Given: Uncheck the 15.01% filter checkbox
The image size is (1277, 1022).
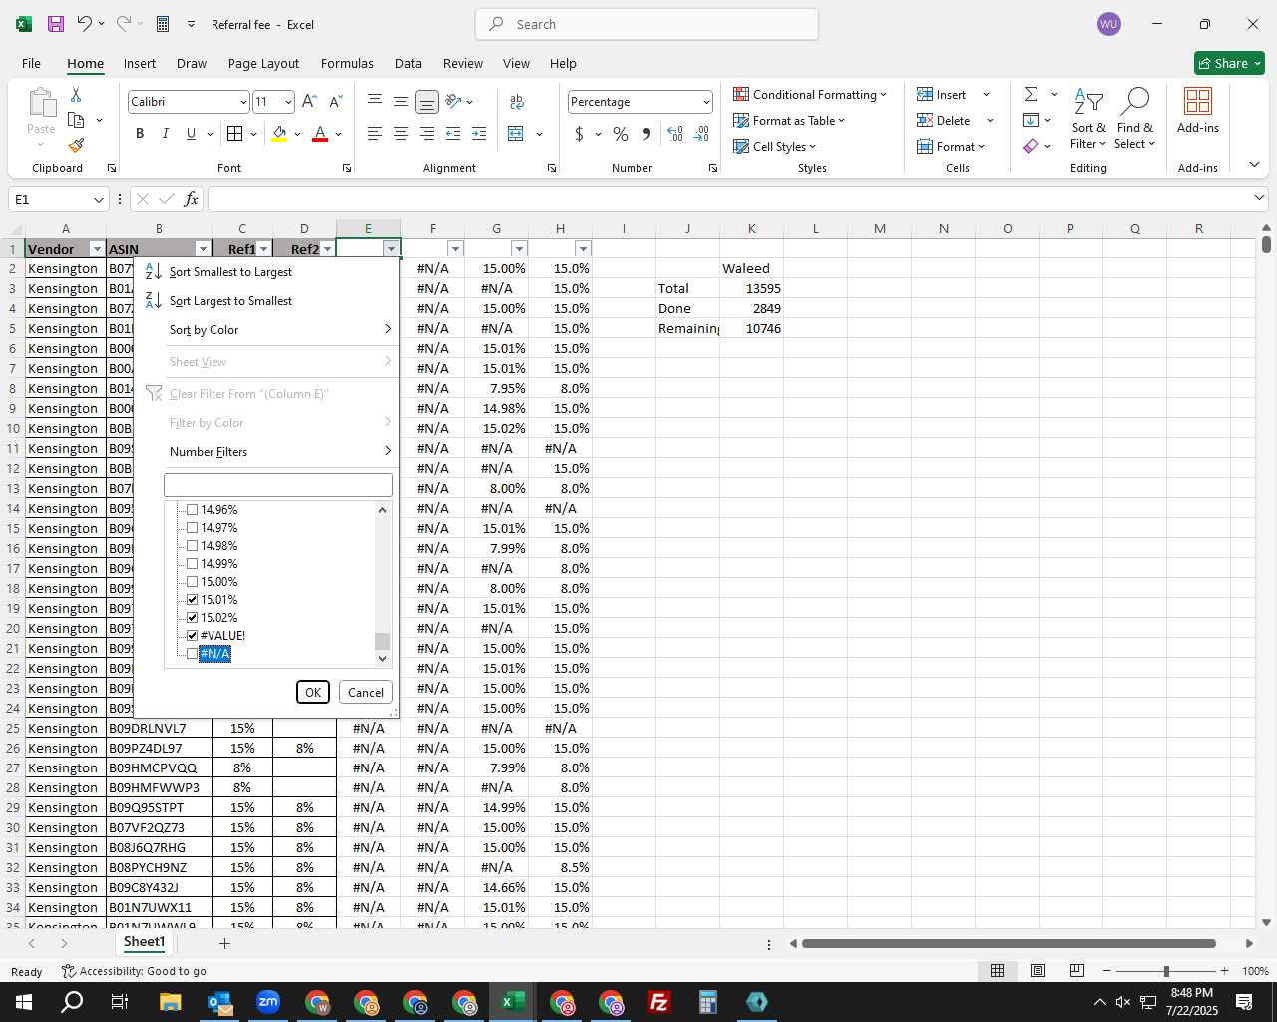Looking at the screenshot, I should pyautogui.click(x=193, y=600).
